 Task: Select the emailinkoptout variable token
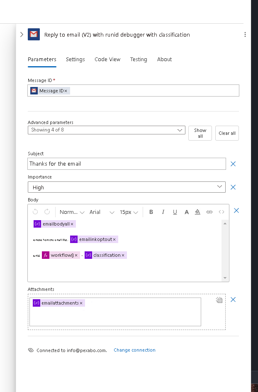coord(94,239)
